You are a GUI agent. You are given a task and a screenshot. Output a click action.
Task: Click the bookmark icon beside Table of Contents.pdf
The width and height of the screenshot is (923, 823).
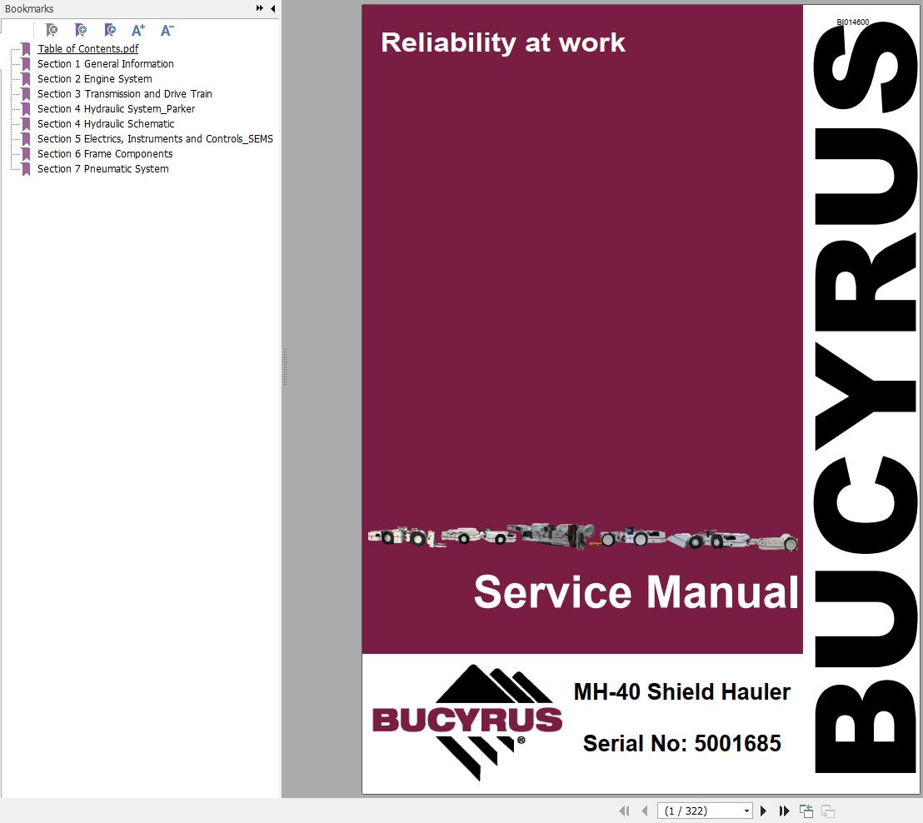pyautogui.click(x=26, y=49)
